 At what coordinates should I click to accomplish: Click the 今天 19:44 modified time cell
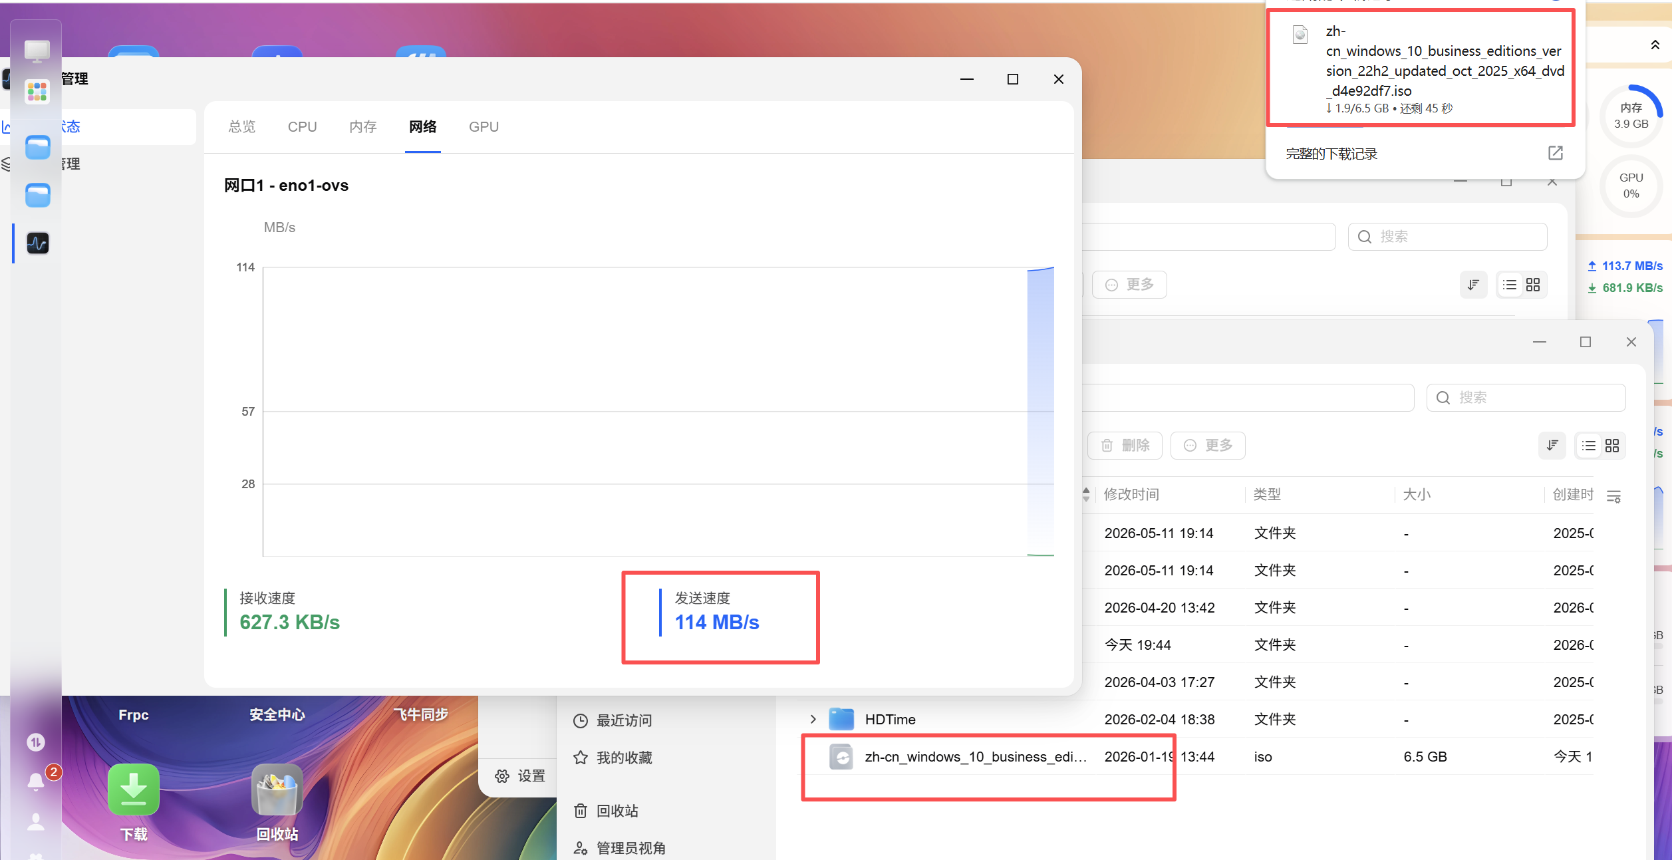click(1138, 645)
